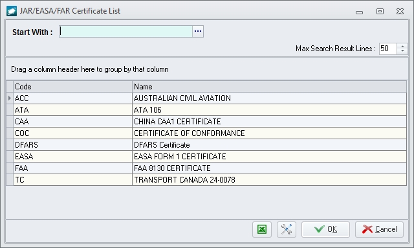Pick the DFARS Certificate row
414x248 pixels.
click(x=210, y=144)
